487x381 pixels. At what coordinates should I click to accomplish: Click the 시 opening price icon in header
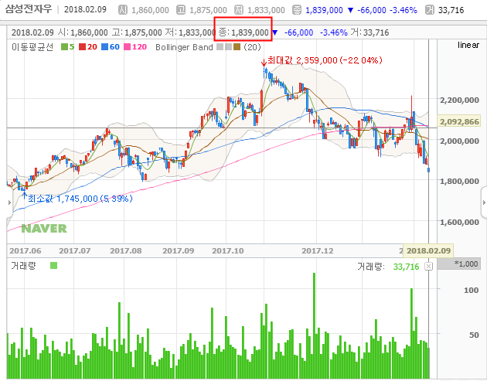point(123,10)
